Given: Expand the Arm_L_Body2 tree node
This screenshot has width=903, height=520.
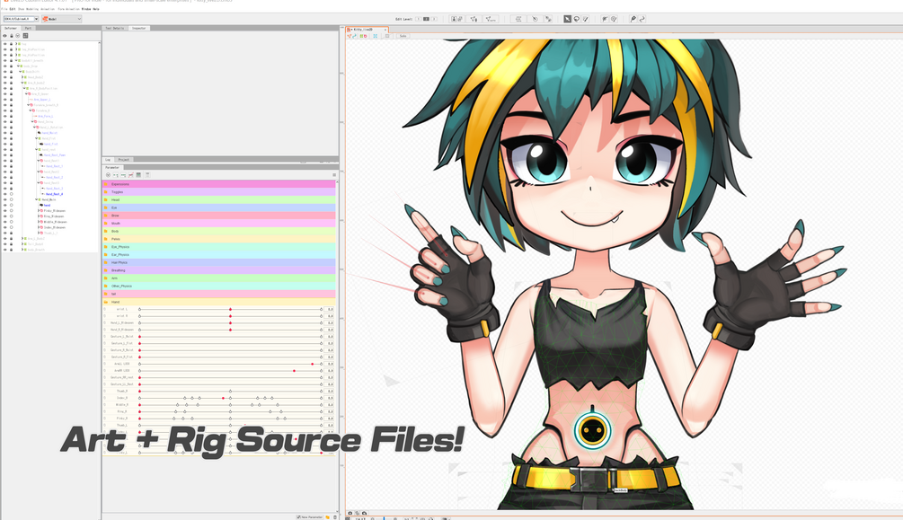Looking at the screenshot, I should click(x=22, y=238).
